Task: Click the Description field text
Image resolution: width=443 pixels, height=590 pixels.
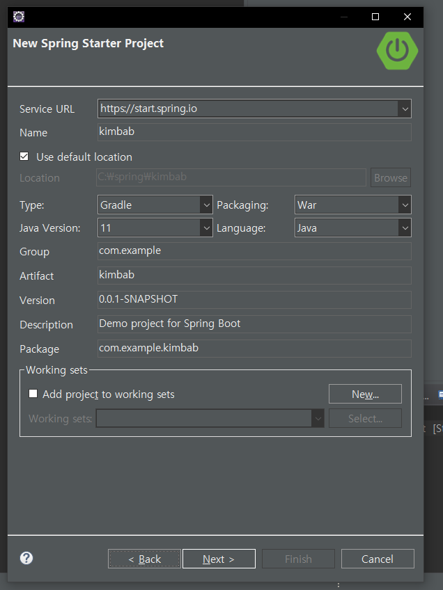Action: click(x=254, y=324)
